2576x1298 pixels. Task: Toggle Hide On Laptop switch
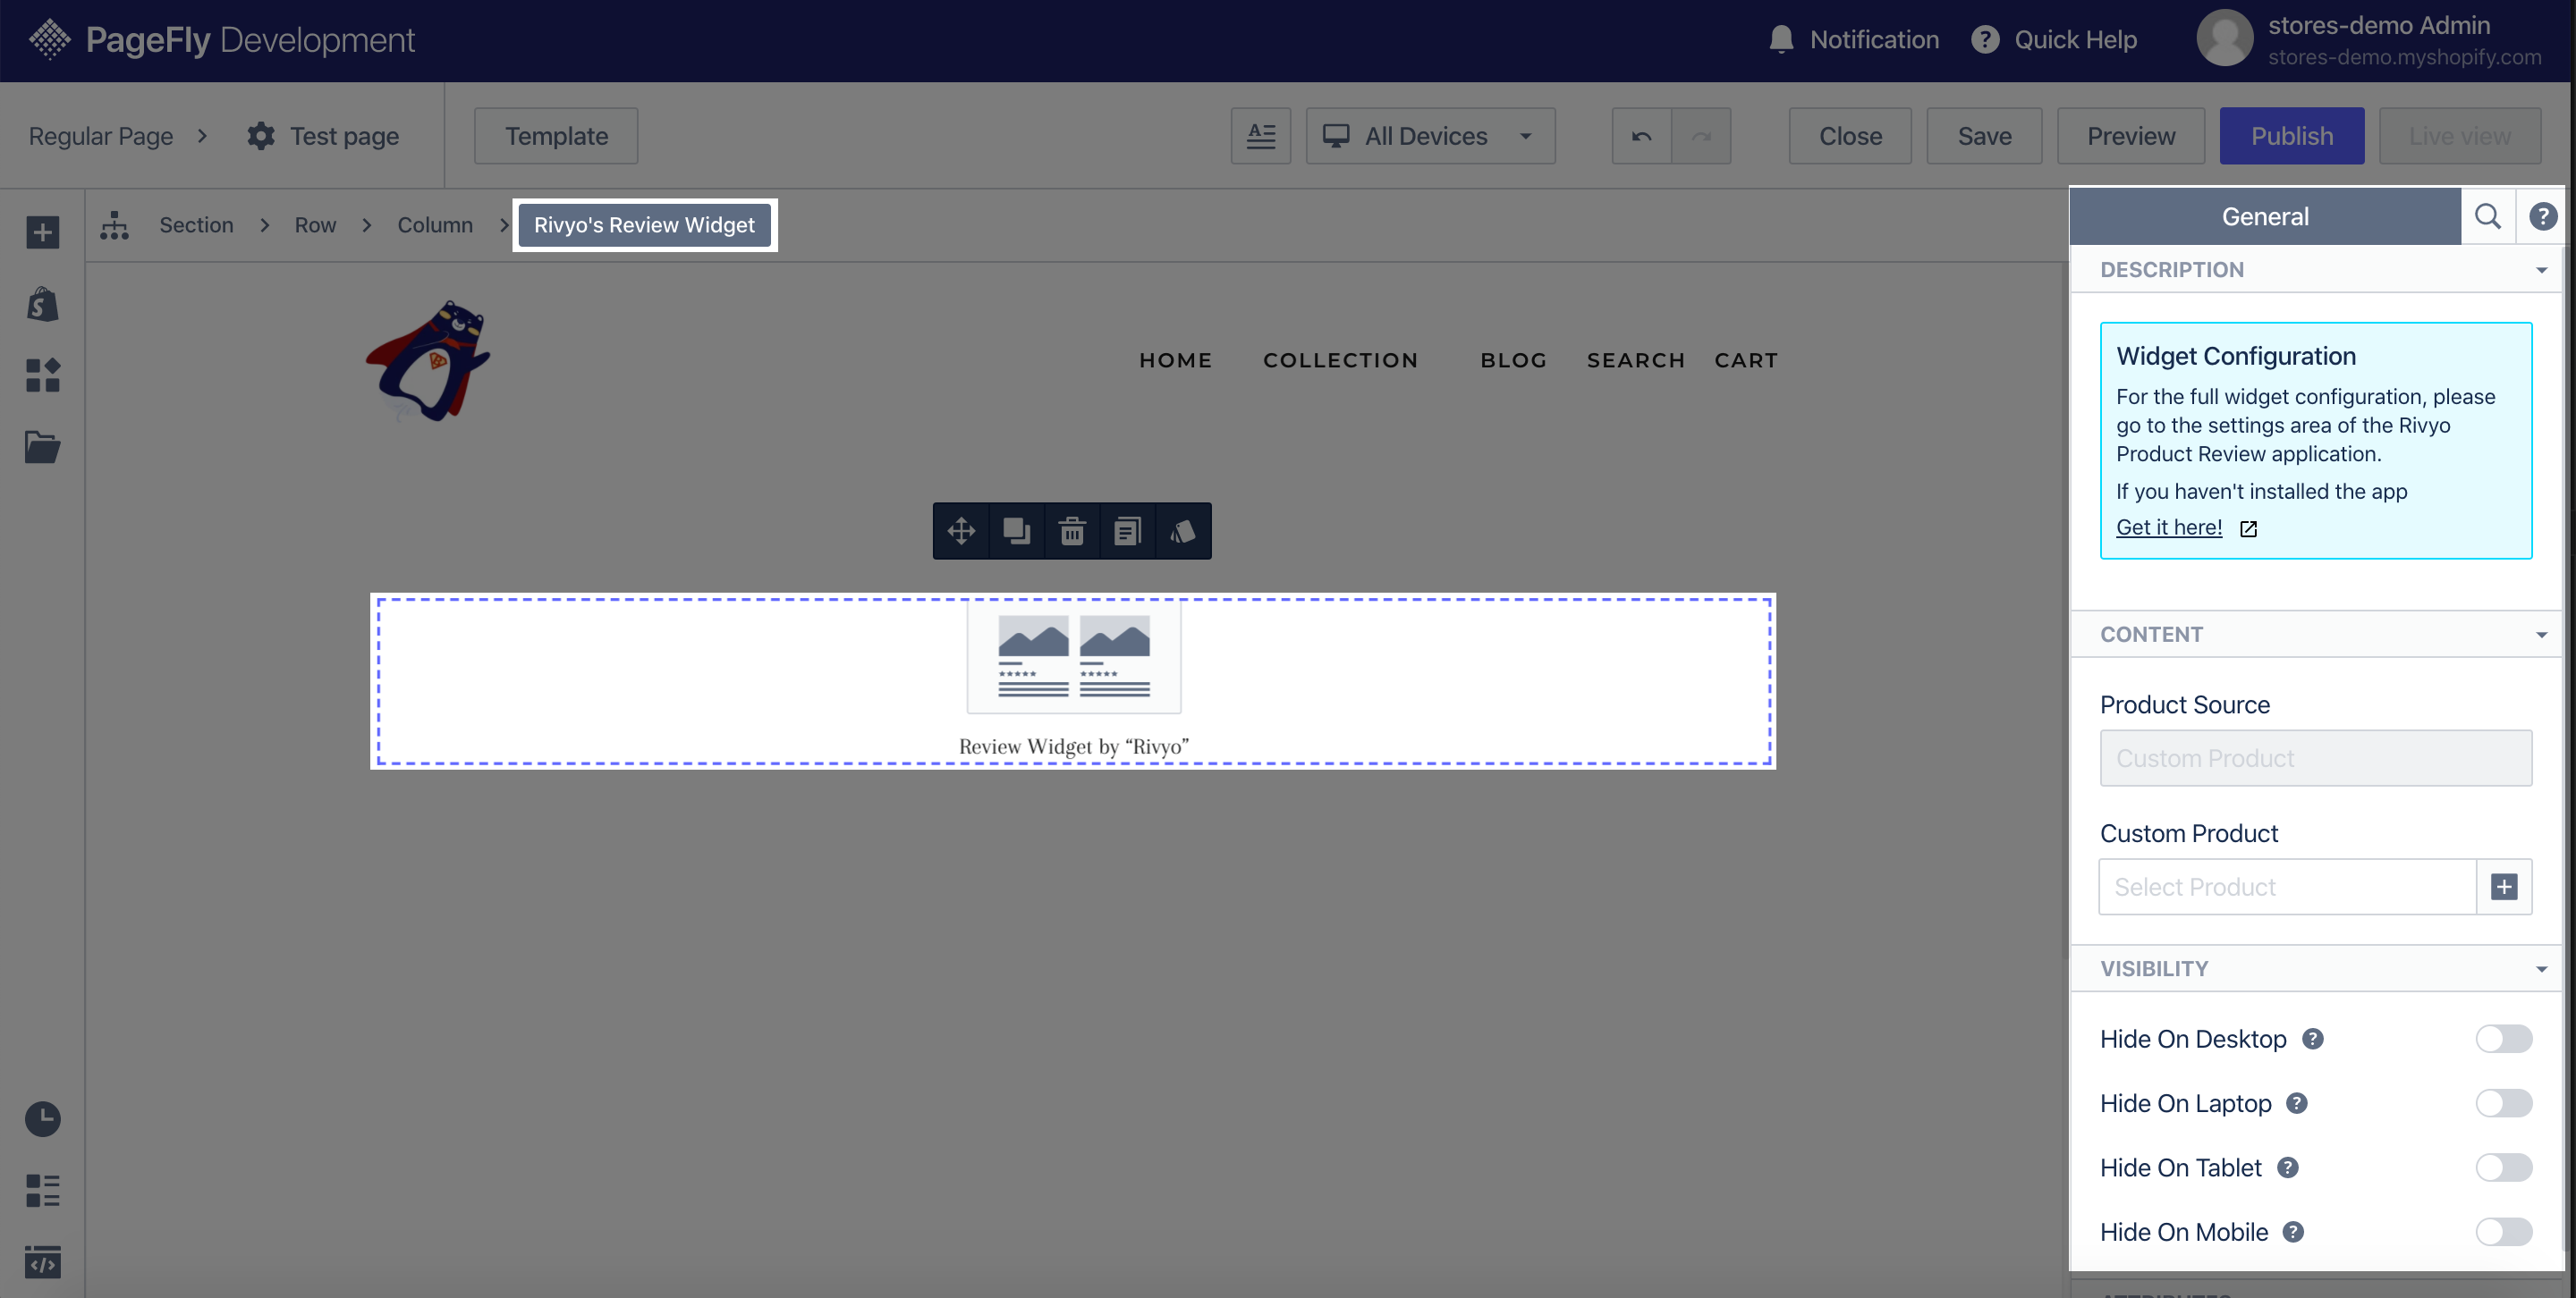tap(2504, 1103)
